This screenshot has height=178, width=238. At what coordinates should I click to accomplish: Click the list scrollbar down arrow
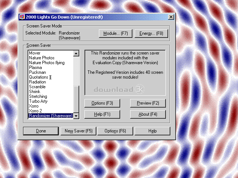click(x=76, y=116)
